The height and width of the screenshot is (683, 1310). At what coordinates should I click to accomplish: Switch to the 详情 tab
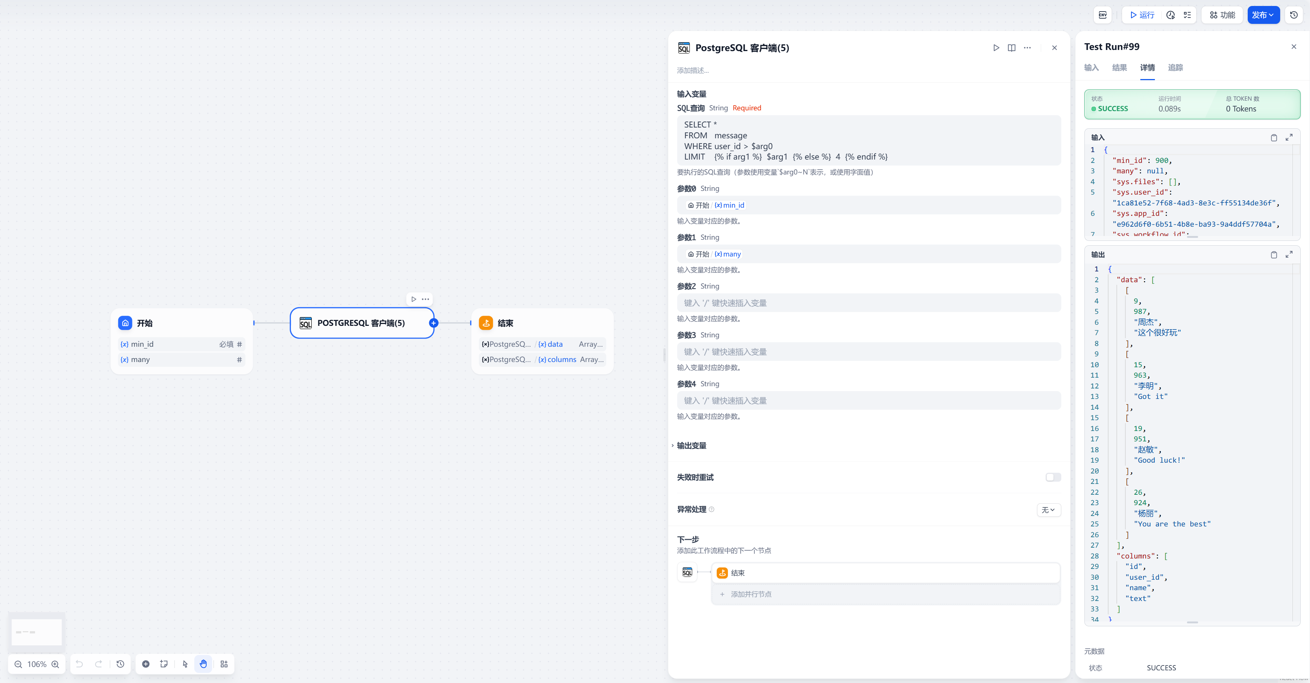(x=1147, y=67)
